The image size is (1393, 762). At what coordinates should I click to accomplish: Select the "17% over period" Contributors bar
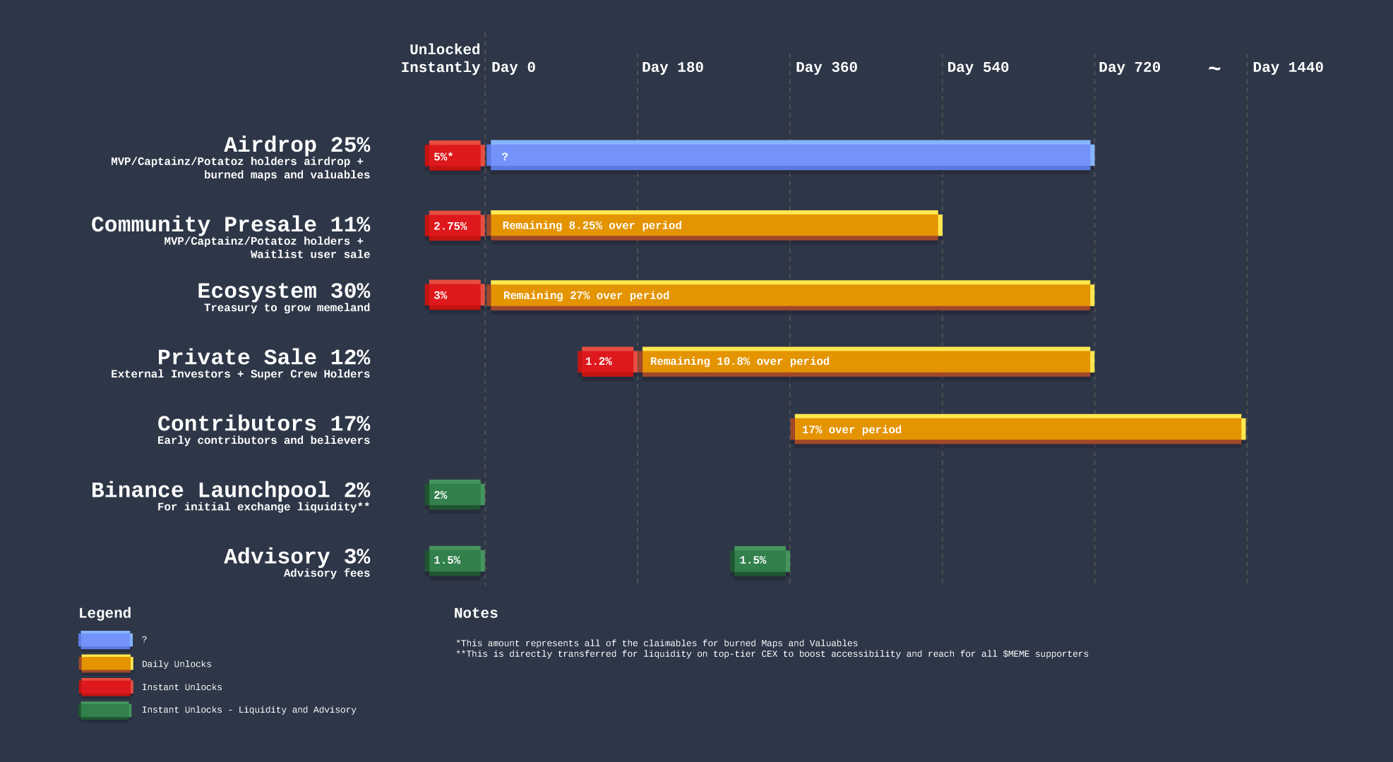tap(1017, 429)
